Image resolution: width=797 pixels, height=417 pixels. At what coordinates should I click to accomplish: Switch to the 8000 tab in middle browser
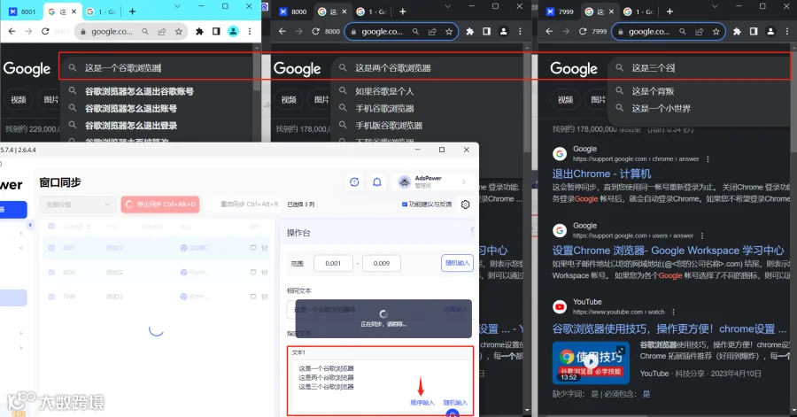coord(292,12)
